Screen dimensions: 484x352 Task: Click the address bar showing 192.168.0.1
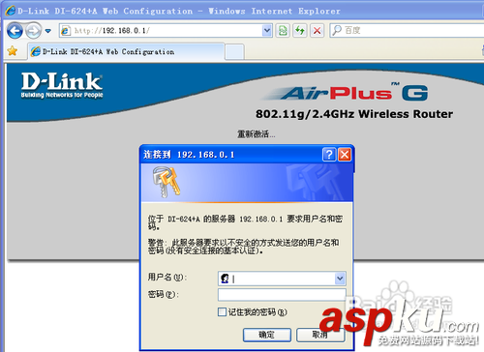(x=166, y=31)
